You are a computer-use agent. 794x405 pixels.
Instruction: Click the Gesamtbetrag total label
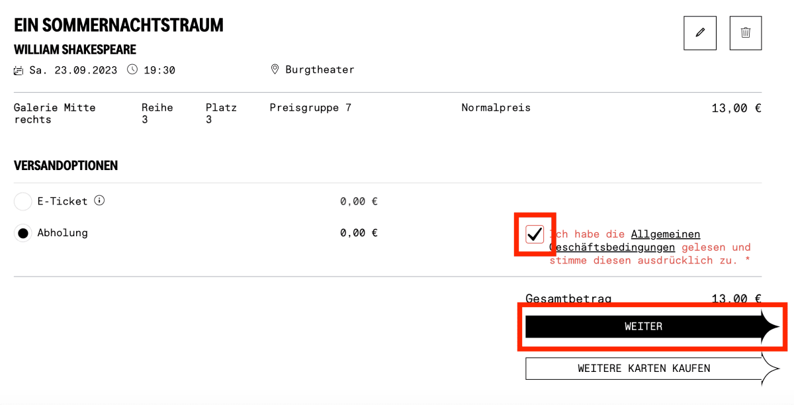click(x=568, y=299)
